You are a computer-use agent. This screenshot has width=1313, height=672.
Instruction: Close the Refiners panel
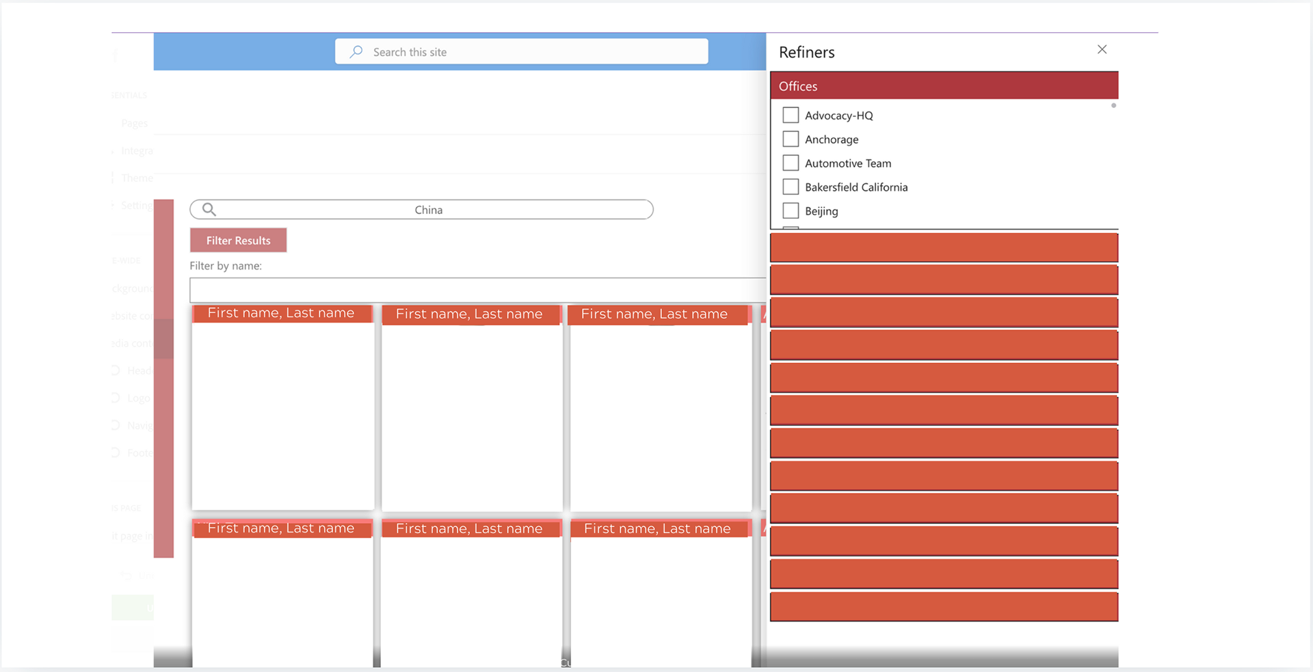1102,49
